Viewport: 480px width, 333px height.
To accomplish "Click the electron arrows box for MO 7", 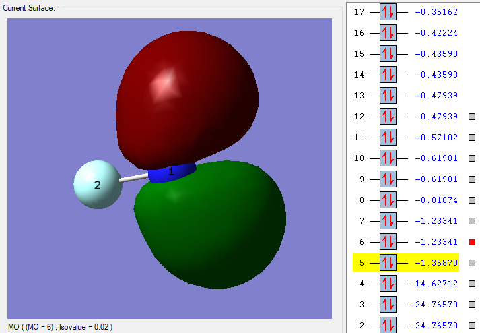I will [388, 221].
